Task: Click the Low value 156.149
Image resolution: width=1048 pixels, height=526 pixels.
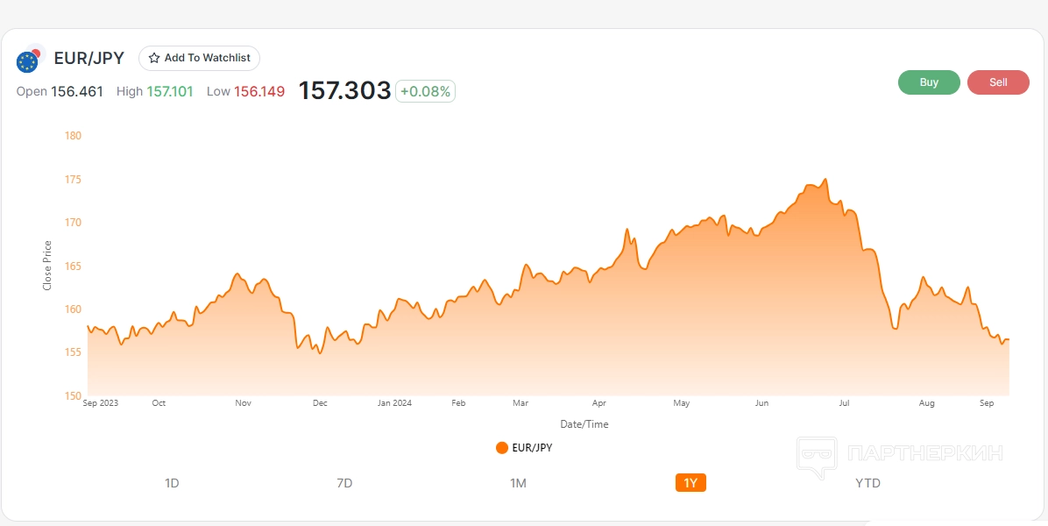Action: tap(259, 91)
